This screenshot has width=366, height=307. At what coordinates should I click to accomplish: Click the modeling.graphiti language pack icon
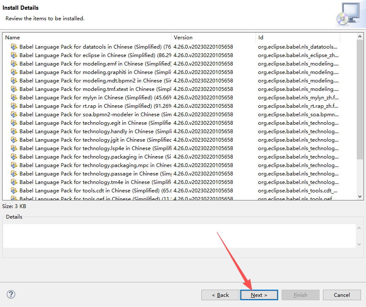[x=14, y=72]
